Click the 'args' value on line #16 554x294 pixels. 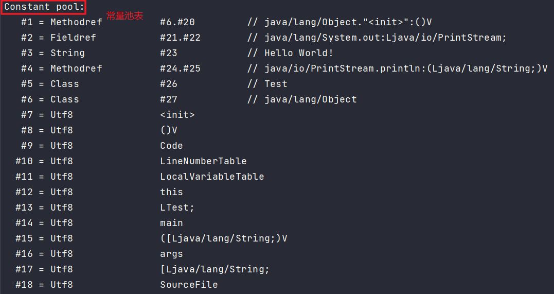171,254
